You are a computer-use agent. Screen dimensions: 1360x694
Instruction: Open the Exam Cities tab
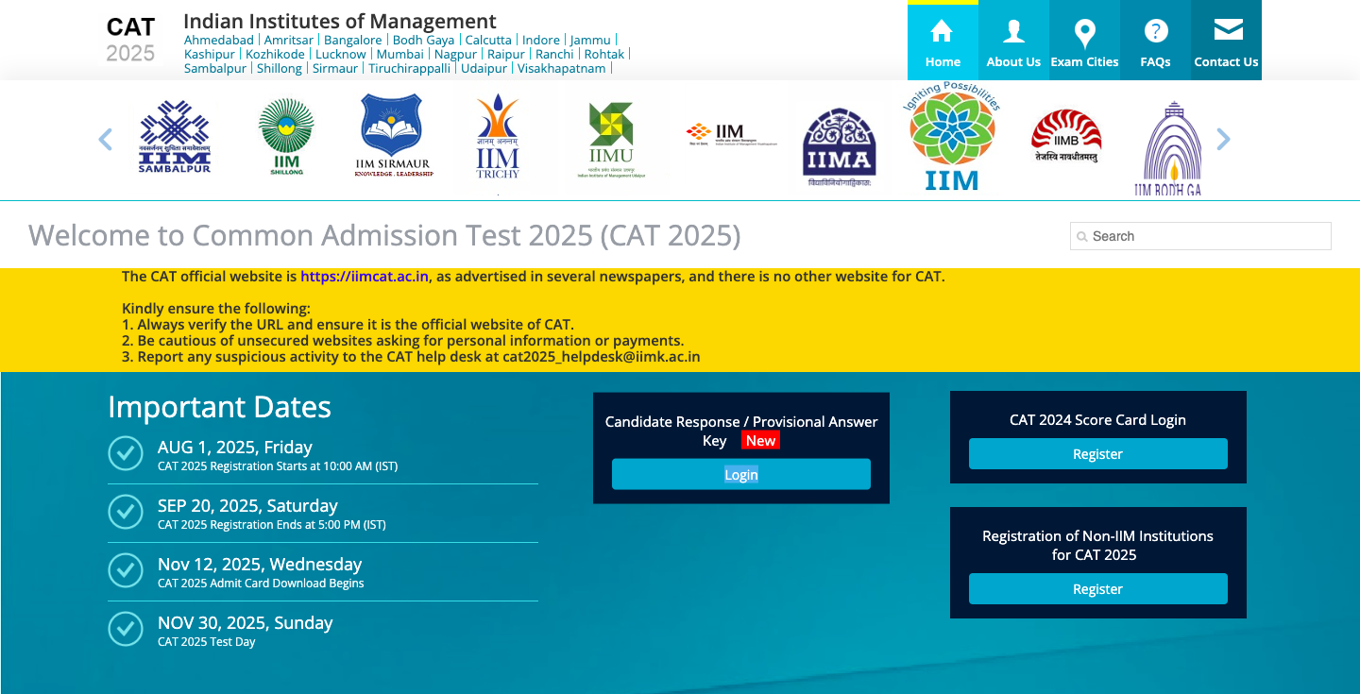click(x=1084, y=42)
